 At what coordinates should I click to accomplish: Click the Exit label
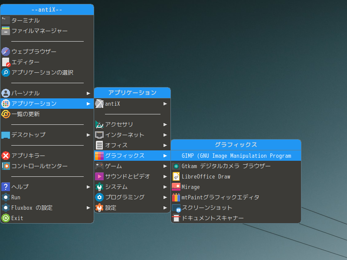click(x=17, y=218)
